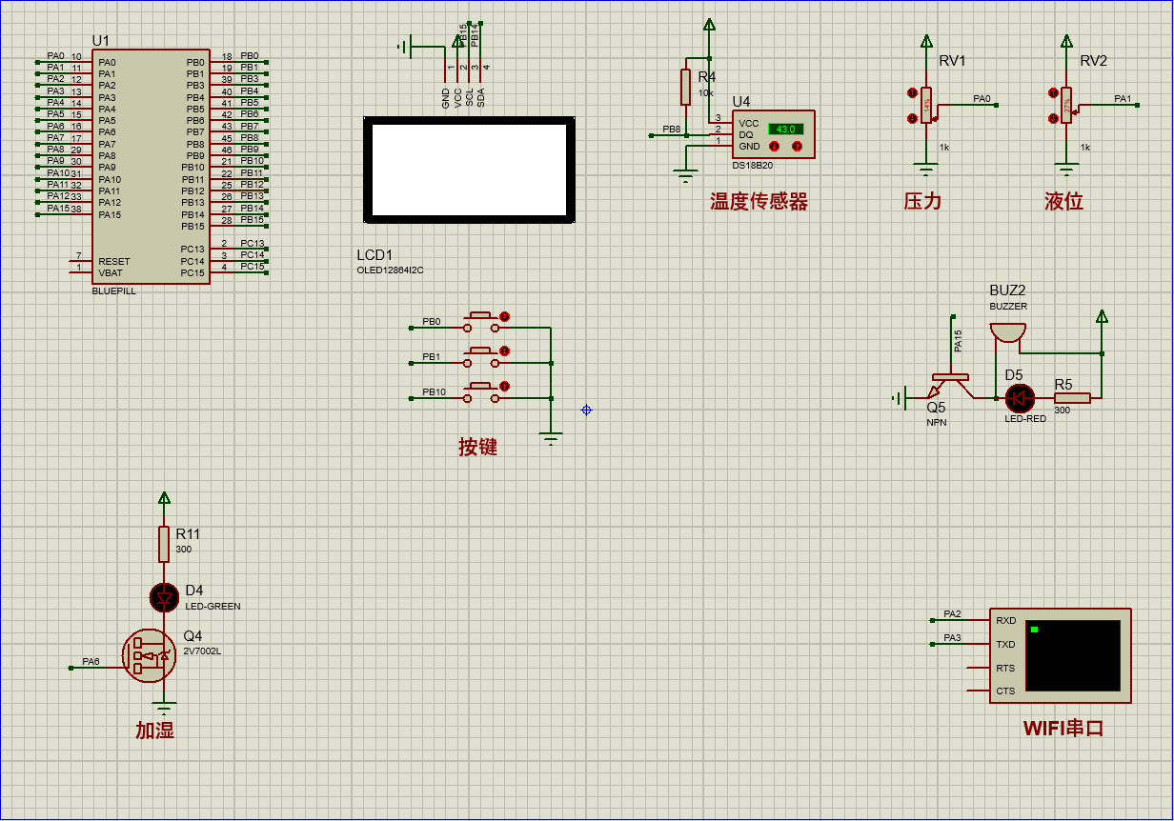Select resistor R4 10k symbol

(685, 87)
